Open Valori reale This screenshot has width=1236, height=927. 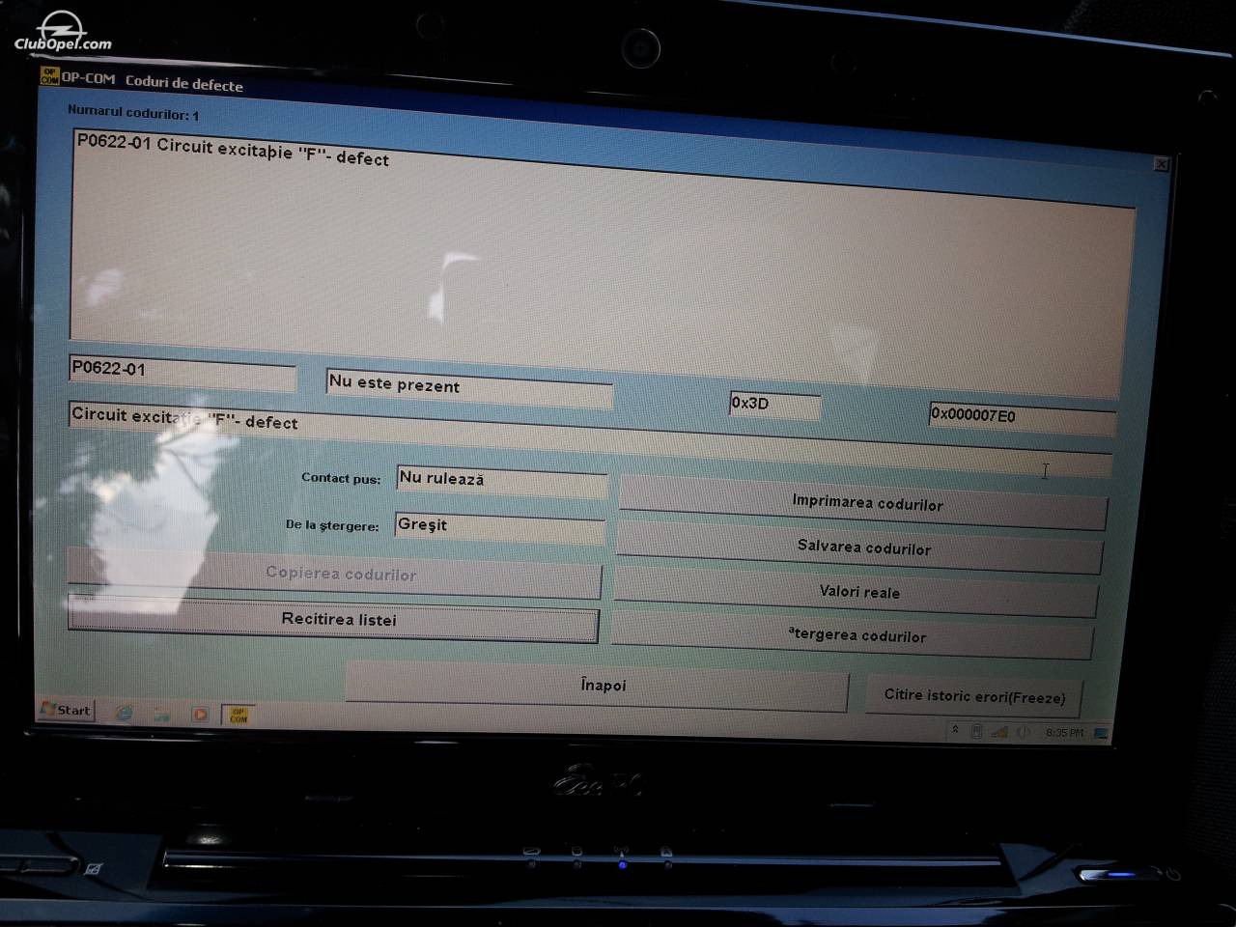click(x=857, y=591)
